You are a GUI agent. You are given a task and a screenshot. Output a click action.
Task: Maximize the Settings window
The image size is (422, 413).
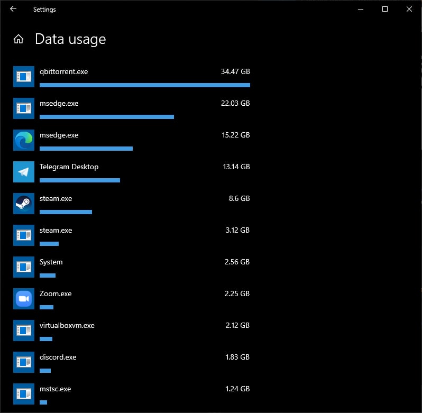(385, 9)
